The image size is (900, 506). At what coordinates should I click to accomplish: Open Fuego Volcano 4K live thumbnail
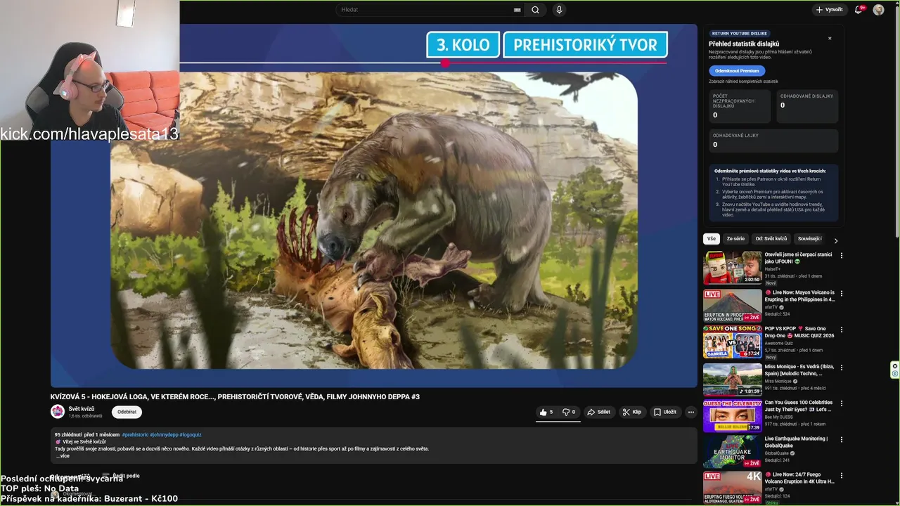pos(733,488)
